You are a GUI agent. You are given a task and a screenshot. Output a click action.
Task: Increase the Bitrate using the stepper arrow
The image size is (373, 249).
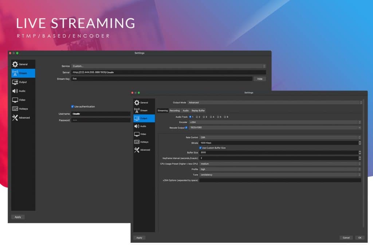click(x=360, y=141)
